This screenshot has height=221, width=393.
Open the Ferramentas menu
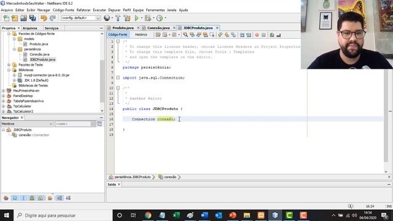click(x=155, y=10)
